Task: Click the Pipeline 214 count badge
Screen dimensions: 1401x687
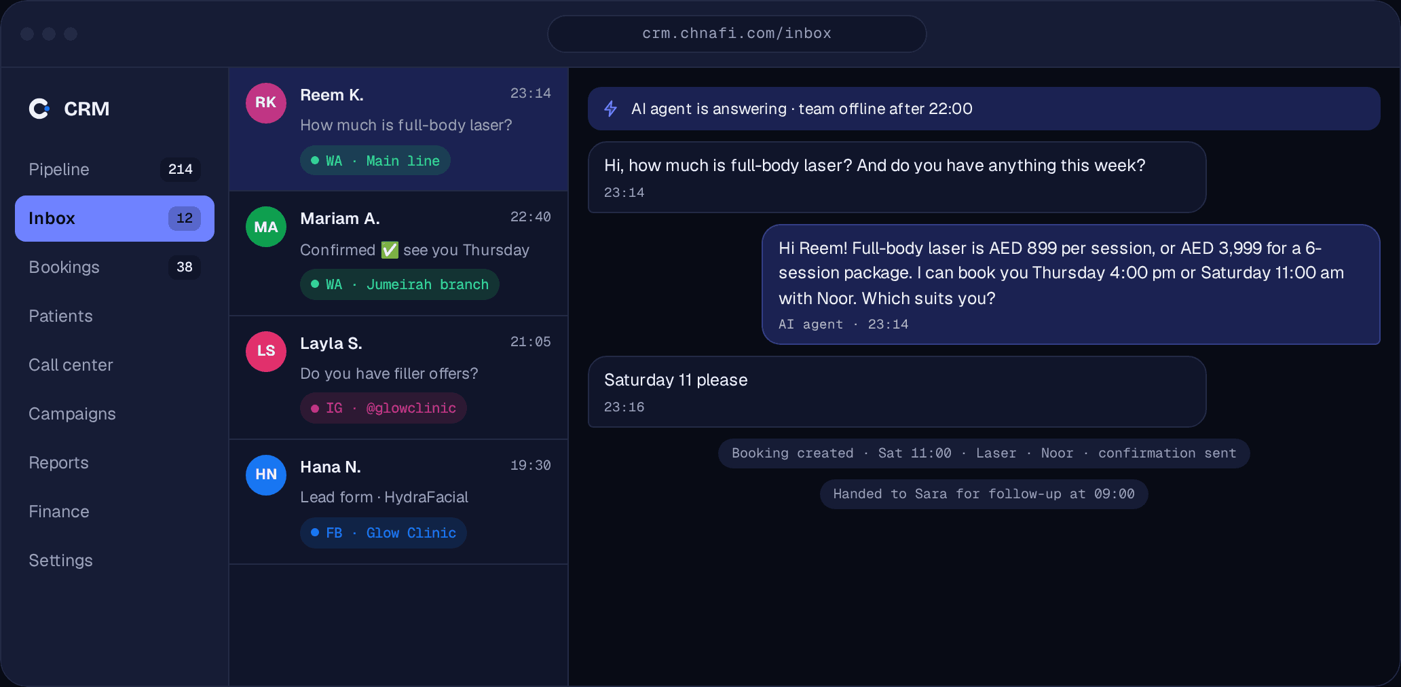Action: coord(181,170)
